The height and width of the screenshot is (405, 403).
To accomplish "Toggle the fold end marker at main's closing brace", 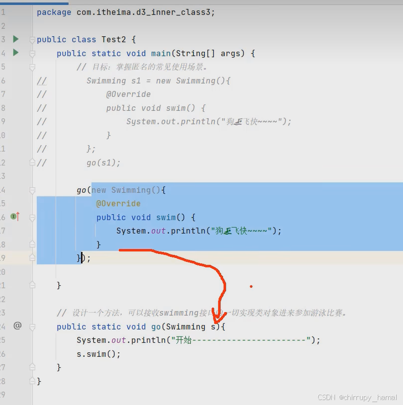I will click(32, 285).
